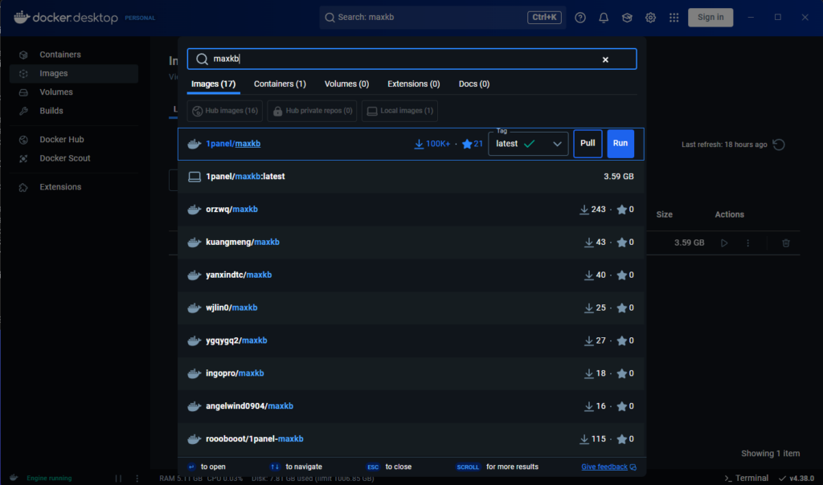The height and width of the screenshot is (485, 823).
Task: Switch to the Volumes (0) tab
Action: (346, 84)
